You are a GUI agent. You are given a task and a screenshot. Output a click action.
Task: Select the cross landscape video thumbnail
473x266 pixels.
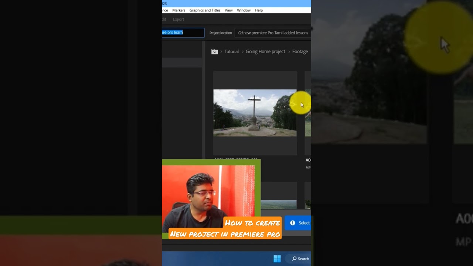click(255, 113)
